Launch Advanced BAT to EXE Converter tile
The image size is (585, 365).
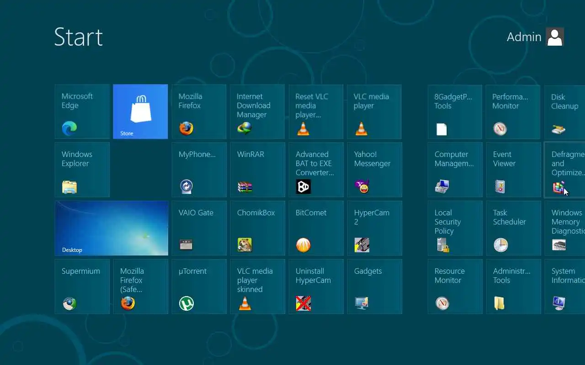(x=316, y=170)
